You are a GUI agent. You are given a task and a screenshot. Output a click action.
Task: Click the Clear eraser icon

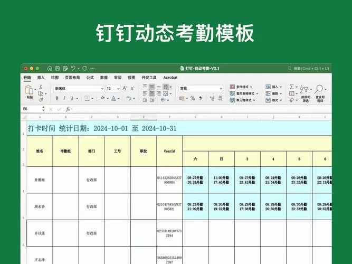[292, 100]
